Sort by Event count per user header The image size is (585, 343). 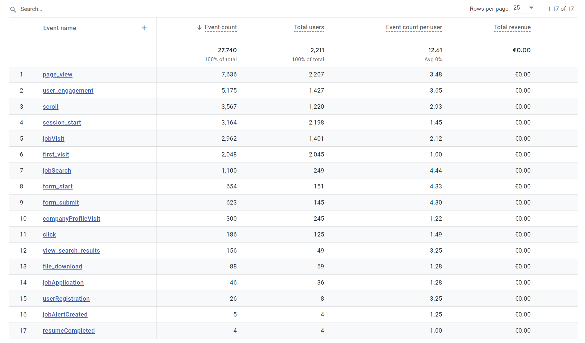point(414,27)
